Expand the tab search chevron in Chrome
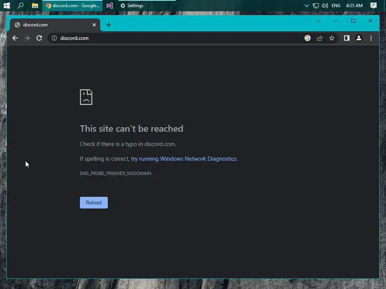This screenshot has width=386, height=289. 318,21
